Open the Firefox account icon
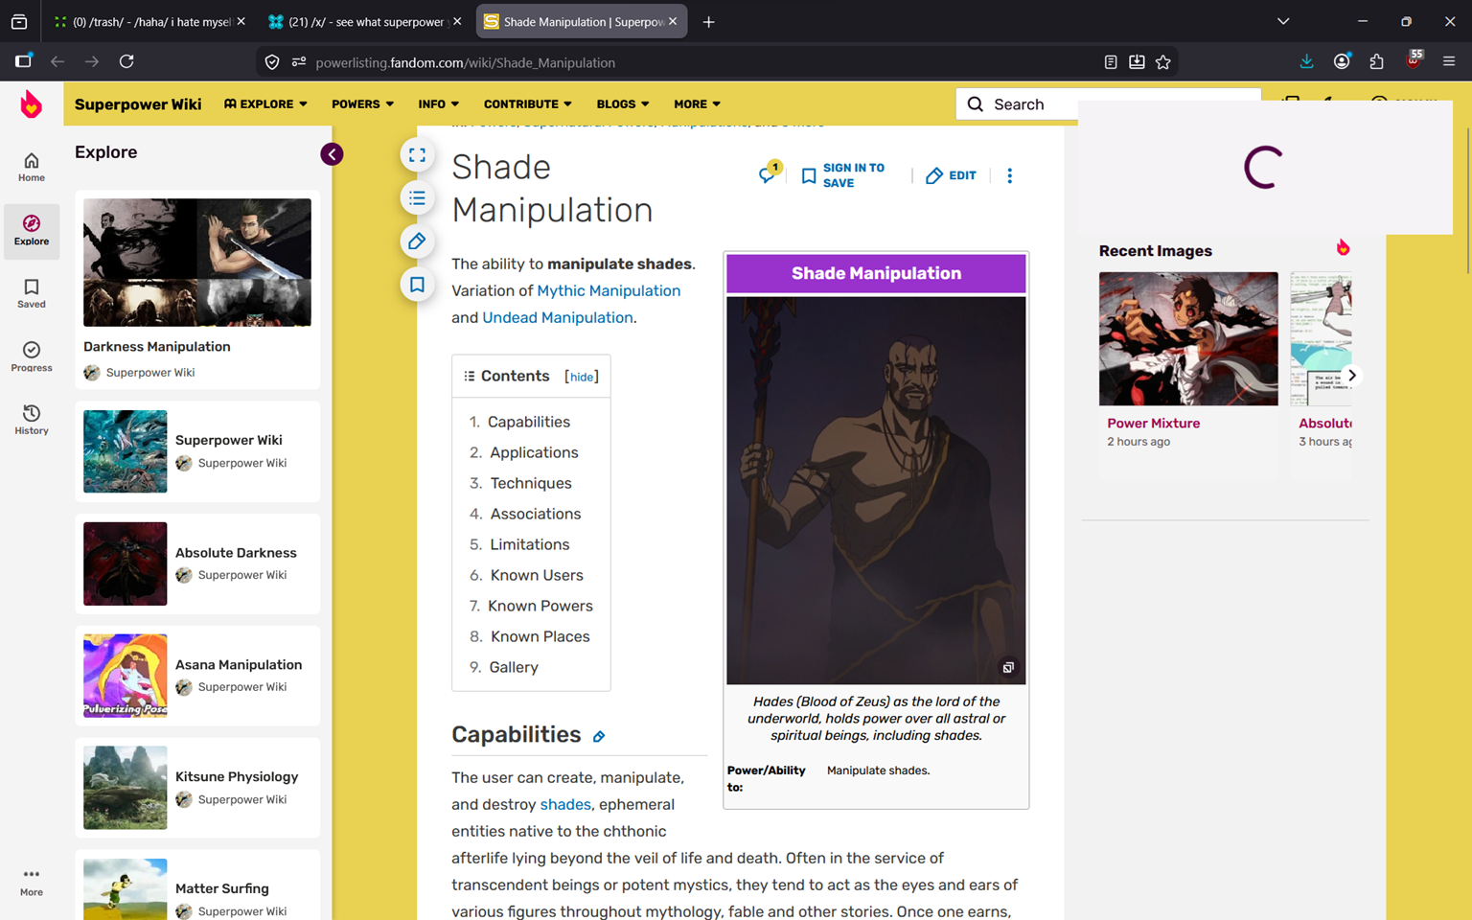This screenshot has width=1472, height=920. [1342, 61]
